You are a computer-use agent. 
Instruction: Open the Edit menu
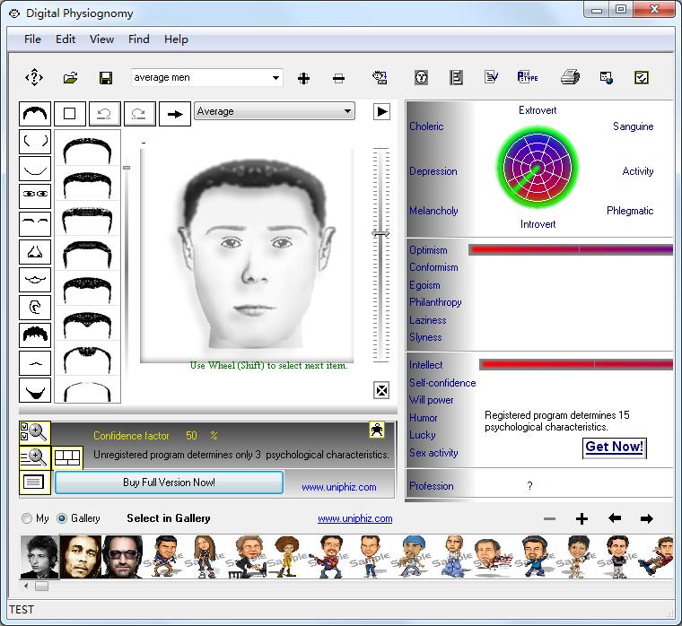pyautogui.click(x=66, y=39)
